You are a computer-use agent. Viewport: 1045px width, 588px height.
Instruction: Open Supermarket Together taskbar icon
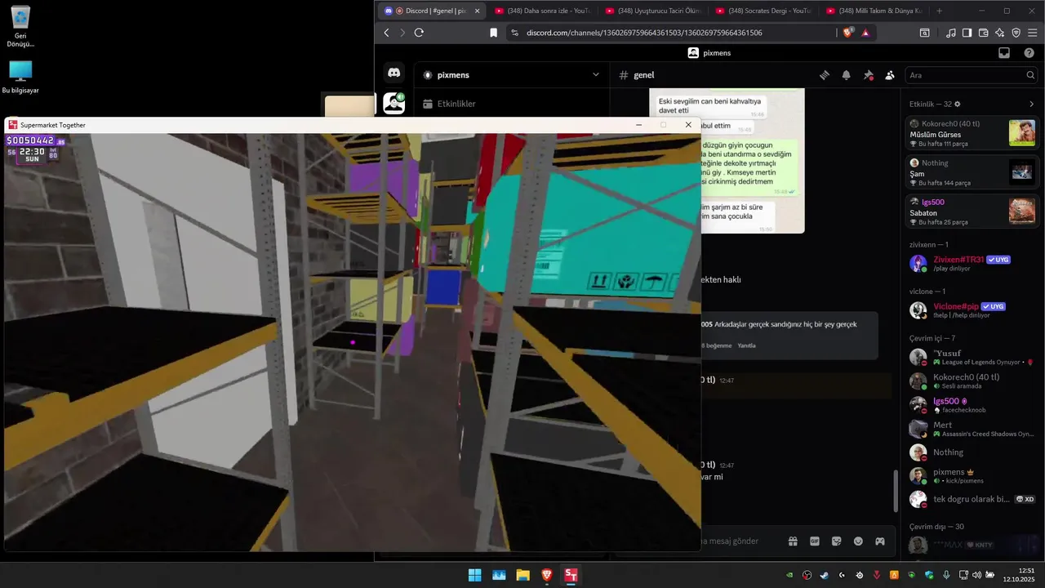click(x=571, y=575)
